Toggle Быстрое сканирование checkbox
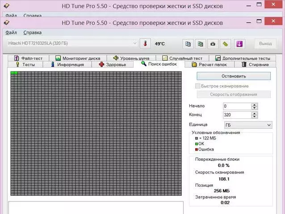Screen dimensions: 285x214 coord(197,86)
